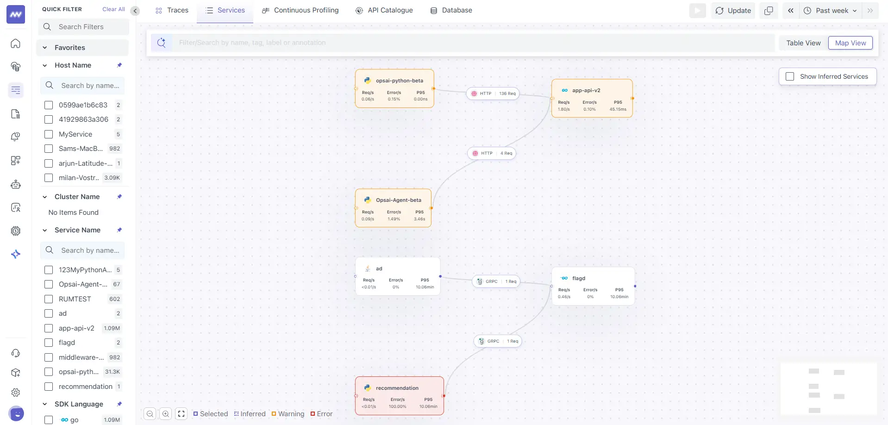Viewport: 888px width, 425px height.
Task: Open the support headset panel
Action: coord(15,353)
